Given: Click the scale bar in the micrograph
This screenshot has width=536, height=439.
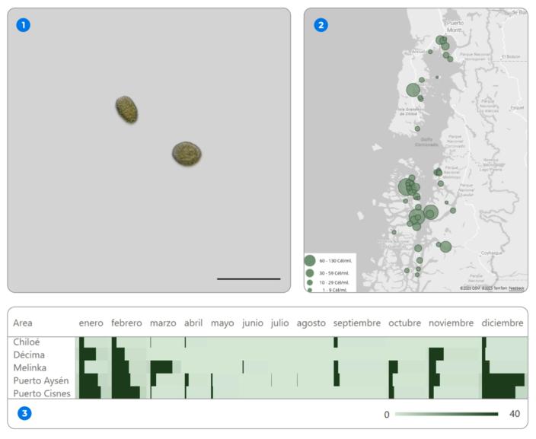Looking at the screenshot, I should coord(248,279).
